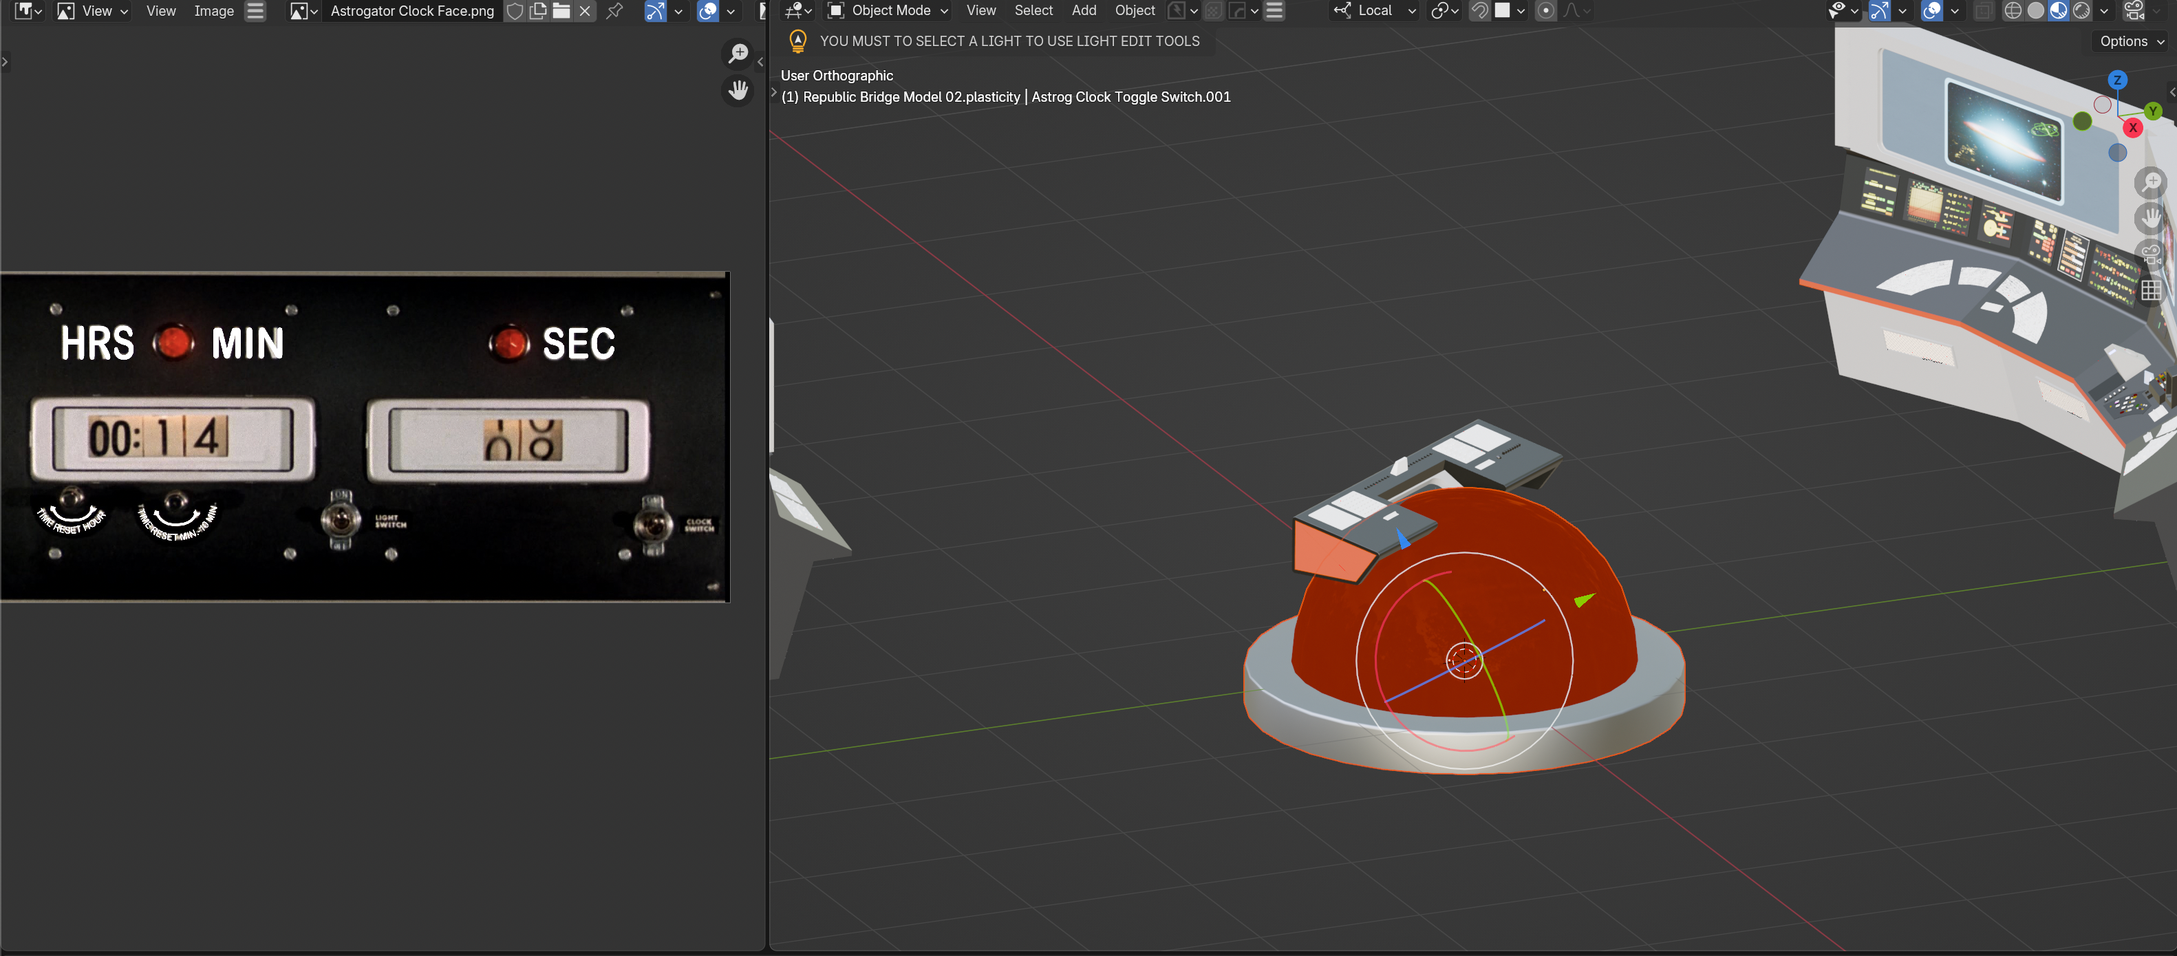This screenshot has height=956, width=2177.
Task: Expand the 3D viewport left toolbar arrow
Action: pyautogui.click(x=774, y=94)
